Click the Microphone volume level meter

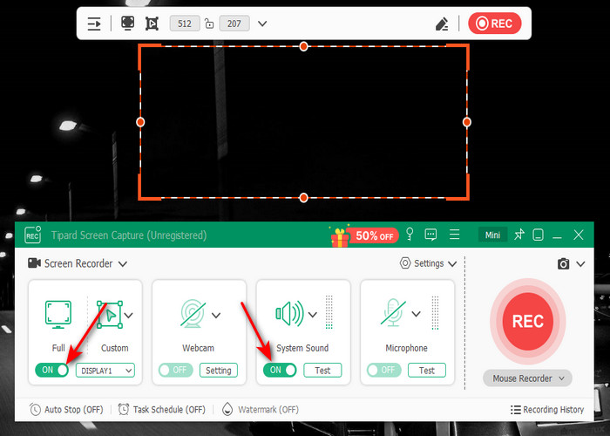coord(436,312)
